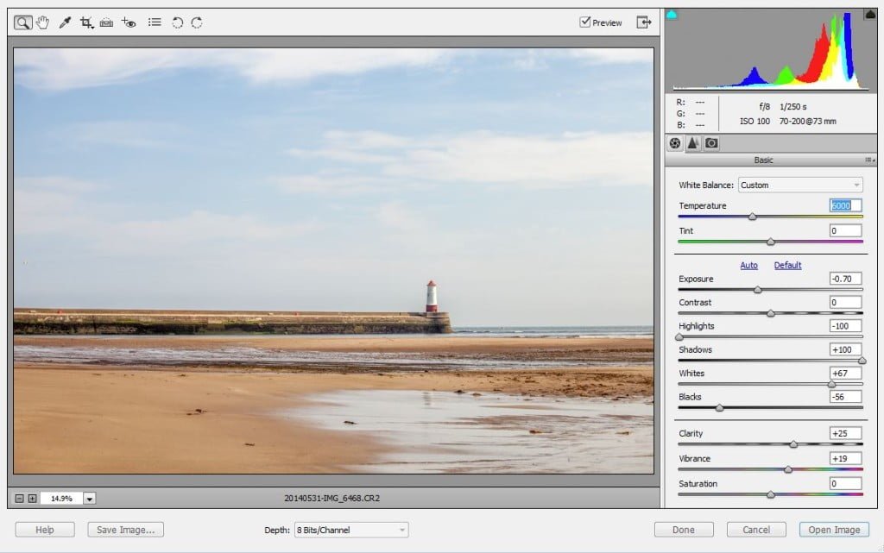Screen dimensions: 884x553
Task: Switch to the Detail tab icon
Action: click(693, 143)
